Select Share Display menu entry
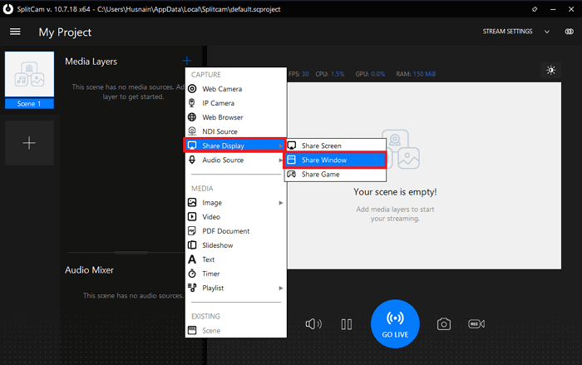 235,146
